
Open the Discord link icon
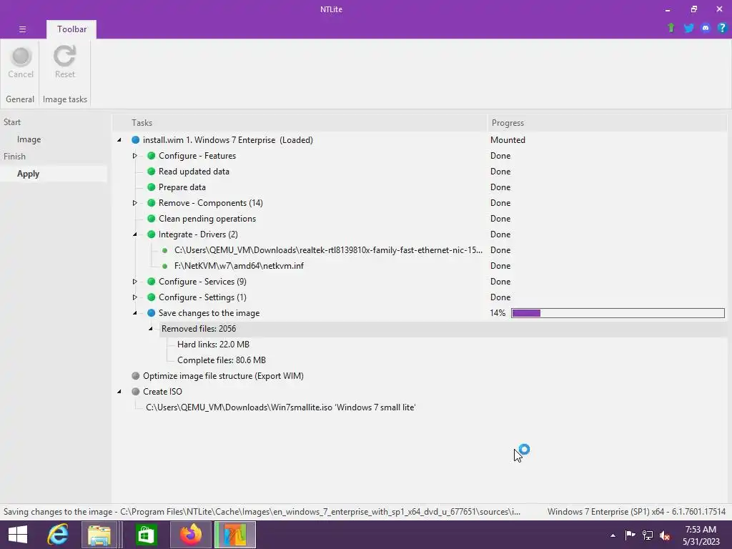pyautogui.click(x=706, y=28)
